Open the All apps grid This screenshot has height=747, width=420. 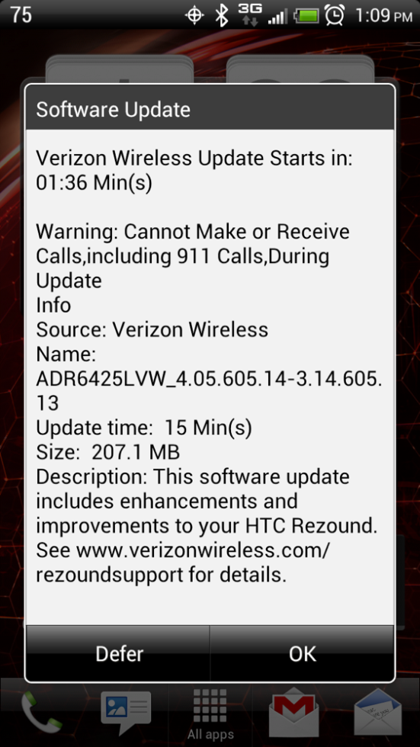210,713
